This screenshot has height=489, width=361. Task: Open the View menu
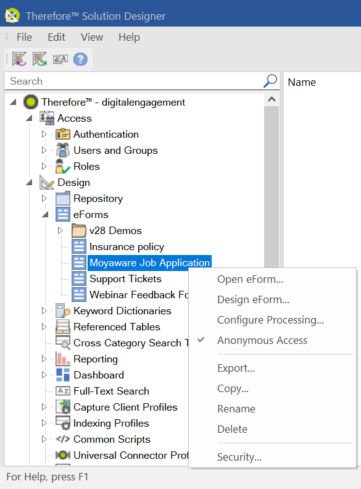tap(92, 37)
